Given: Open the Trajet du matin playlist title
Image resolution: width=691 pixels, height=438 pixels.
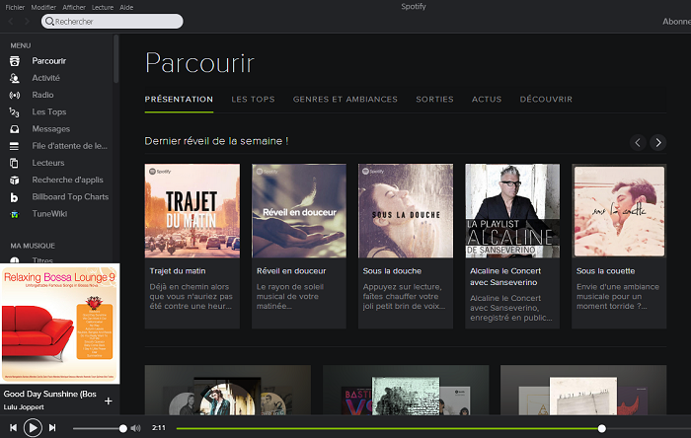Looking at the screenshot, I should pos(176,270).
